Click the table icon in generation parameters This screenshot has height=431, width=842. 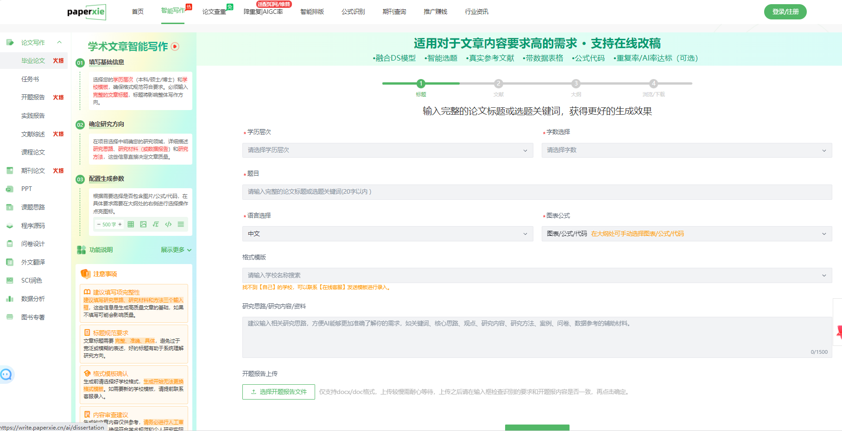131,224
